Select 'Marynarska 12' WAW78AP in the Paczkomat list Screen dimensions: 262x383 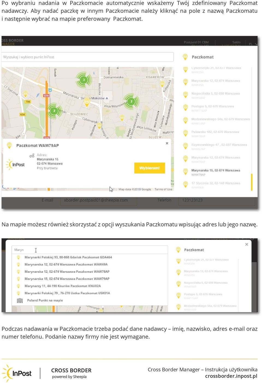[x=216, y=160]
